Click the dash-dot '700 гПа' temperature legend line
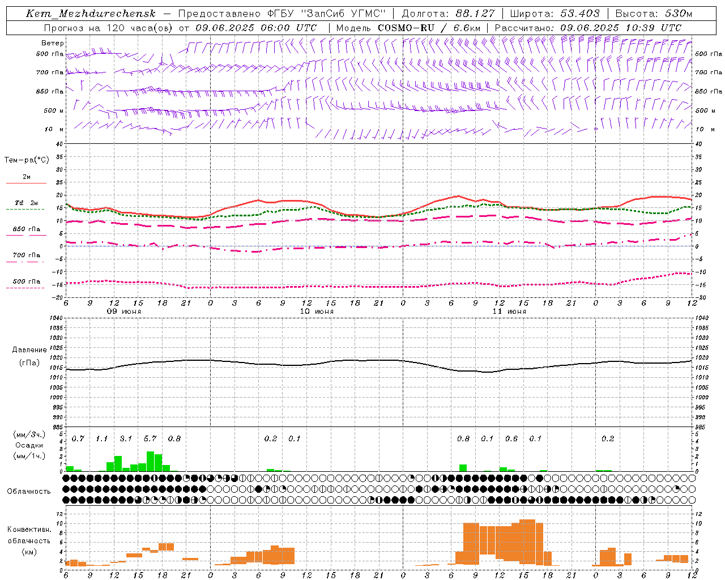Image resolution: width=725 pixels, height=580 pixels. click(25, 262)
